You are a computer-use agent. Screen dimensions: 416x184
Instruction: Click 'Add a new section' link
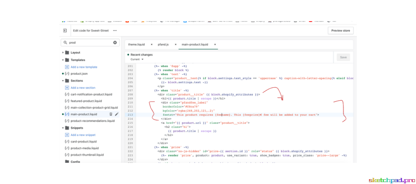(x=83, y=87)
